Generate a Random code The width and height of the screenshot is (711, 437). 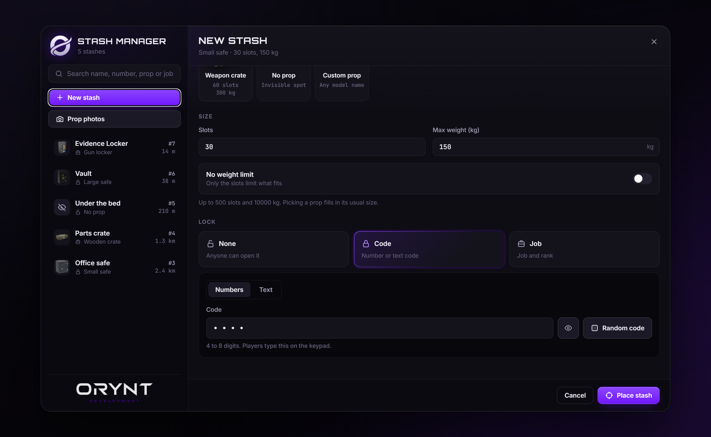pos(617,328)
